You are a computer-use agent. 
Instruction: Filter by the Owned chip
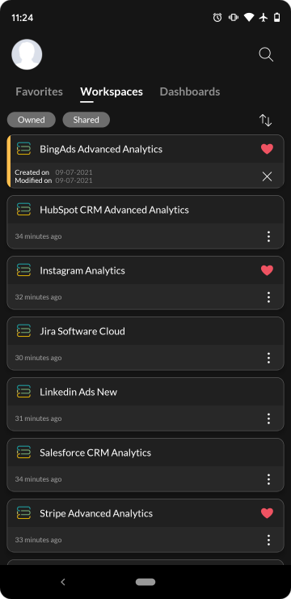(x=32, y=120)
